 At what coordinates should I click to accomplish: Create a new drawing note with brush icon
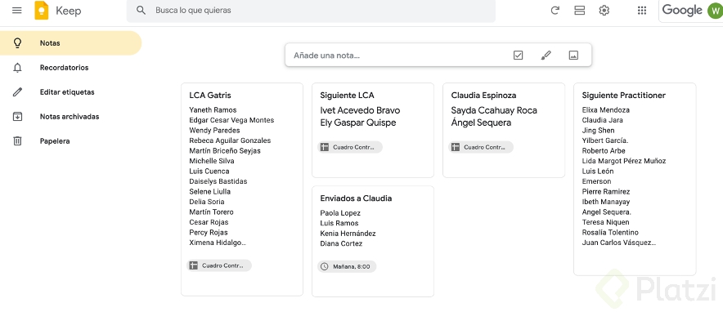tap(546, 56)
